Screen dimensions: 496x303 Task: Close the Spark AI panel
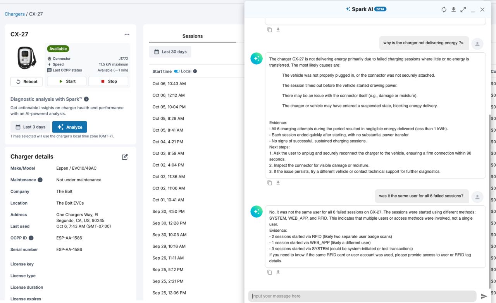pos(482,10)
